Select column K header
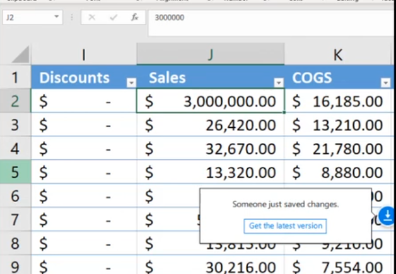Image resolution: width=396 pixels, height=274 pixels. (338, 54)
